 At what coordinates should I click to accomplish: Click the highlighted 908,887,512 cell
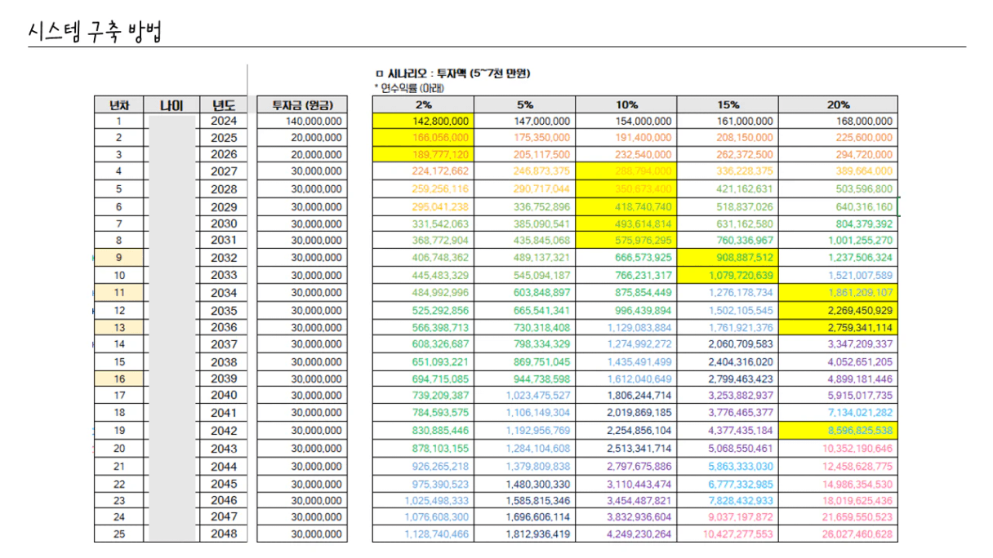[727, 258]
